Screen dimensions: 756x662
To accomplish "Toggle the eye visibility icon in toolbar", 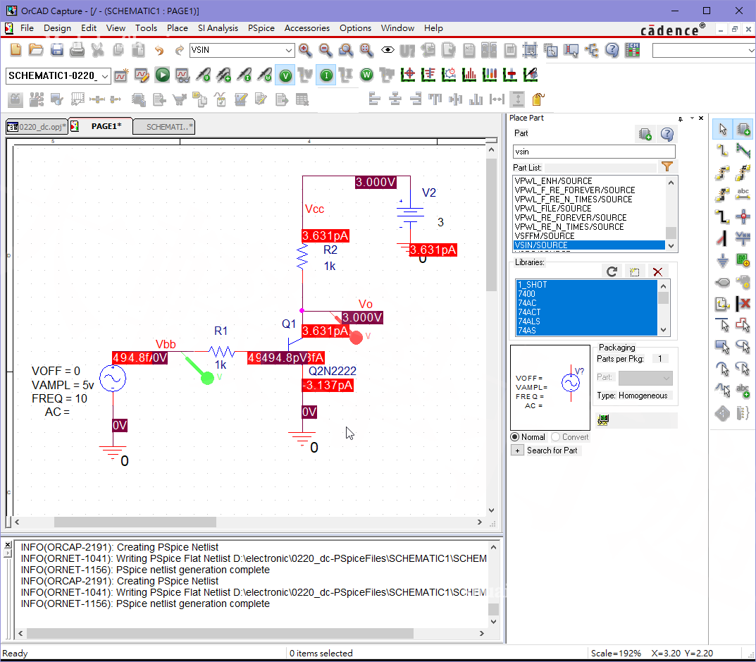I will 388,49.
